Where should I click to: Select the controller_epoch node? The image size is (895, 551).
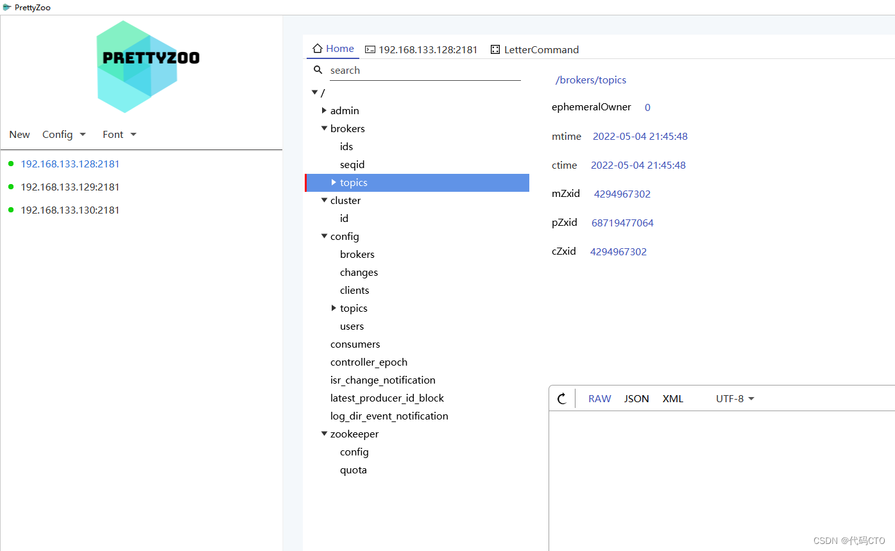click(x=369, y=362)
